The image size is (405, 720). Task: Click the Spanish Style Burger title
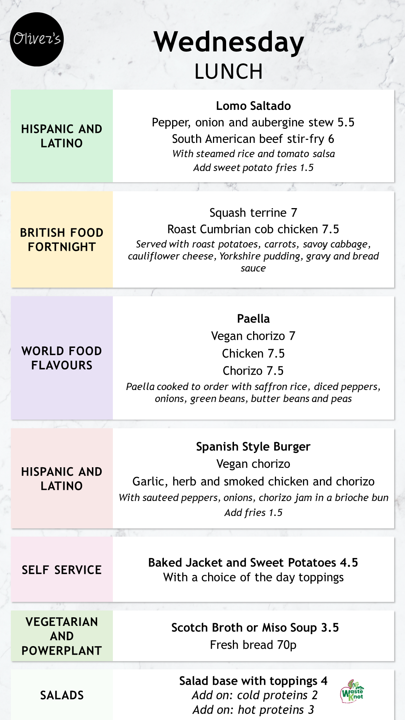tap(253, 447)
